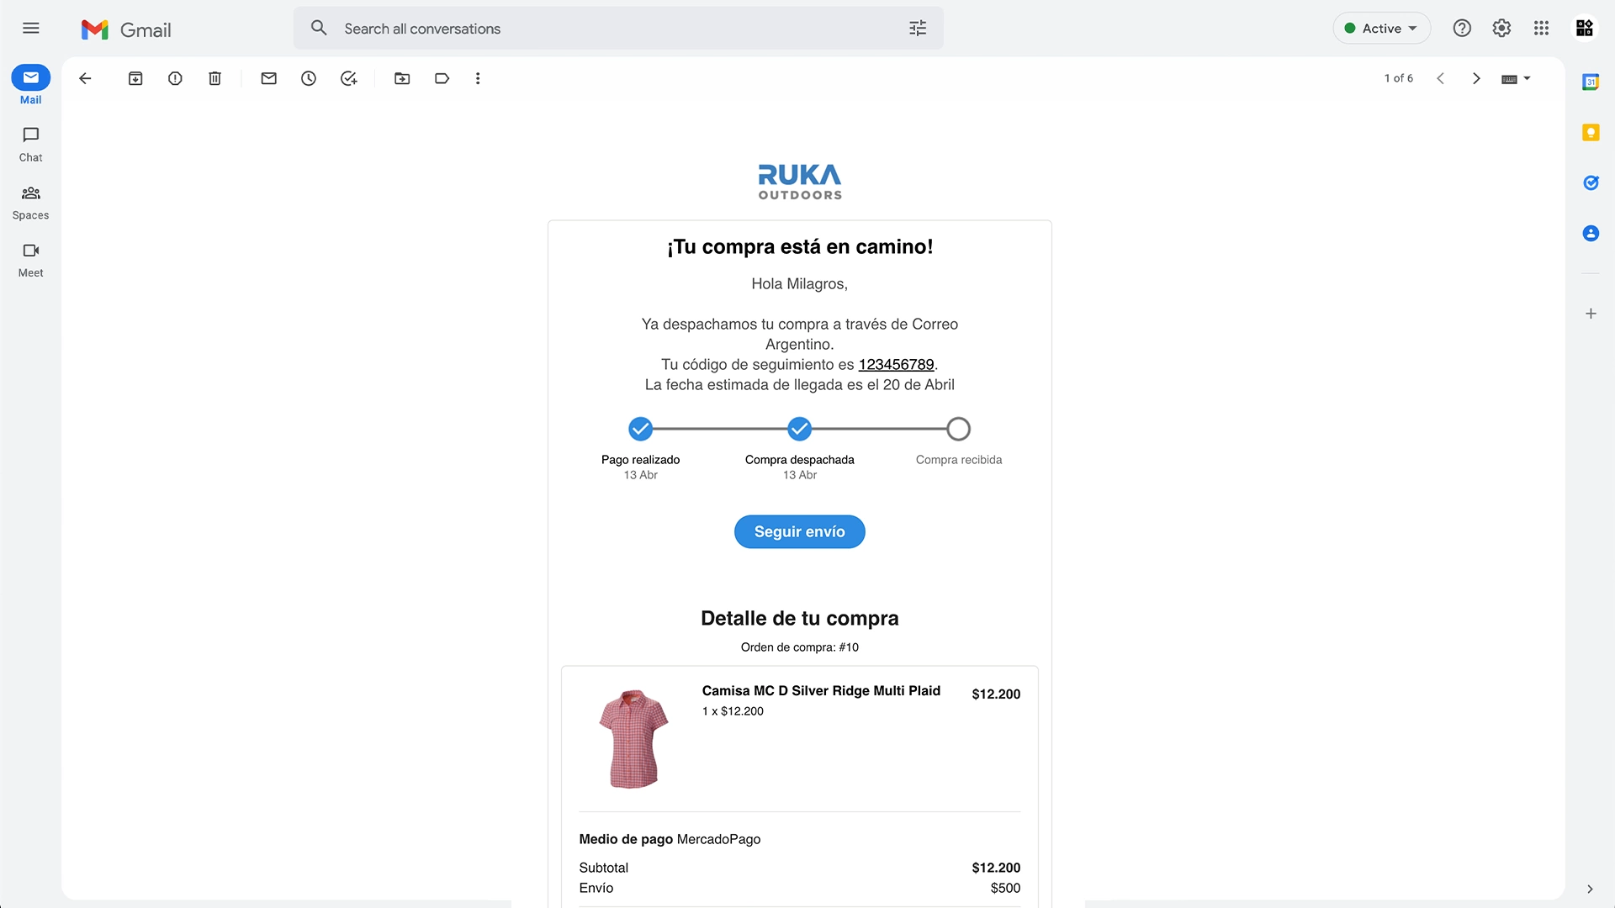Open the Settings gear
Screen dimensions: 1615x908
pos(1501,29)
